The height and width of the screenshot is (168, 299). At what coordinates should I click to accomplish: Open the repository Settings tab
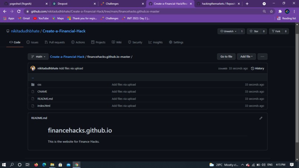click(x=176, y=42)
